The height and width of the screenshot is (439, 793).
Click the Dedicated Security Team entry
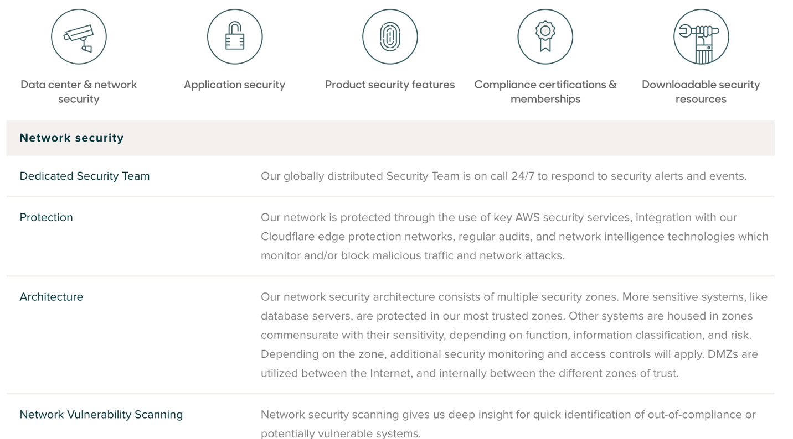[x=85, y=176]
